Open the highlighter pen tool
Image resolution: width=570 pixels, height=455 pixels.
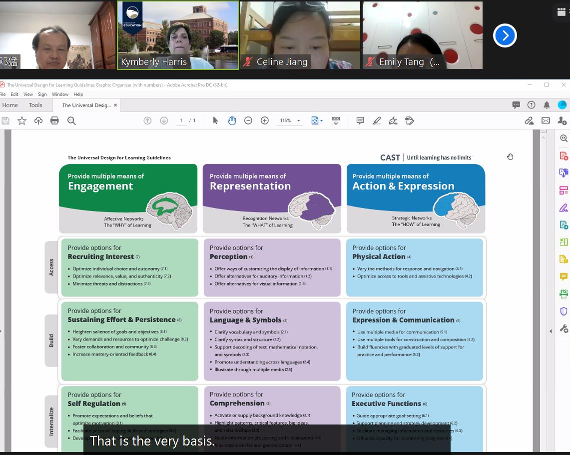pyautogui.click(x=377, y=120)
